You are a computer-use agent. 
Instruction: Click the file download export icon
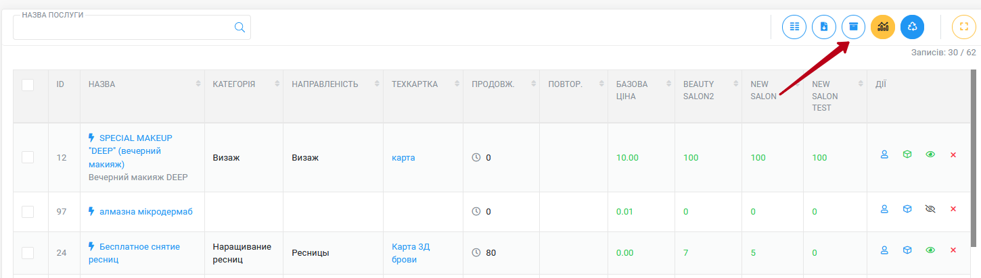(824, 27)
